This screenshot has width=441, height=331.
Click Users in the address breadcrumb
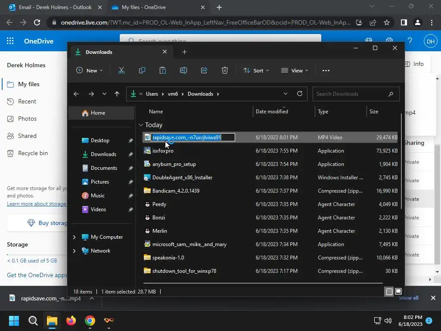point(152,94)
